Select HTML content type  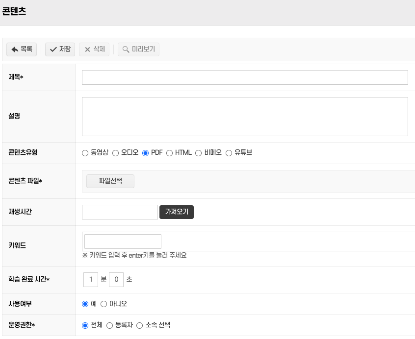tap(170, 153)
